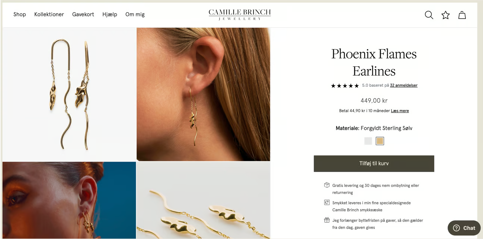Open the 32 anmeldelser reviews link

pos(404,85)
